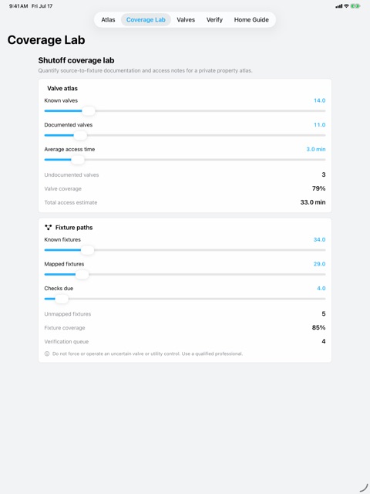Click the info icon beside the safety note

tap(47, 354)
